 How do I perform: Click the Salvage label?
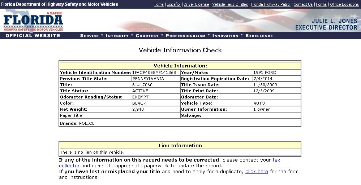click(x=191, y=116)
